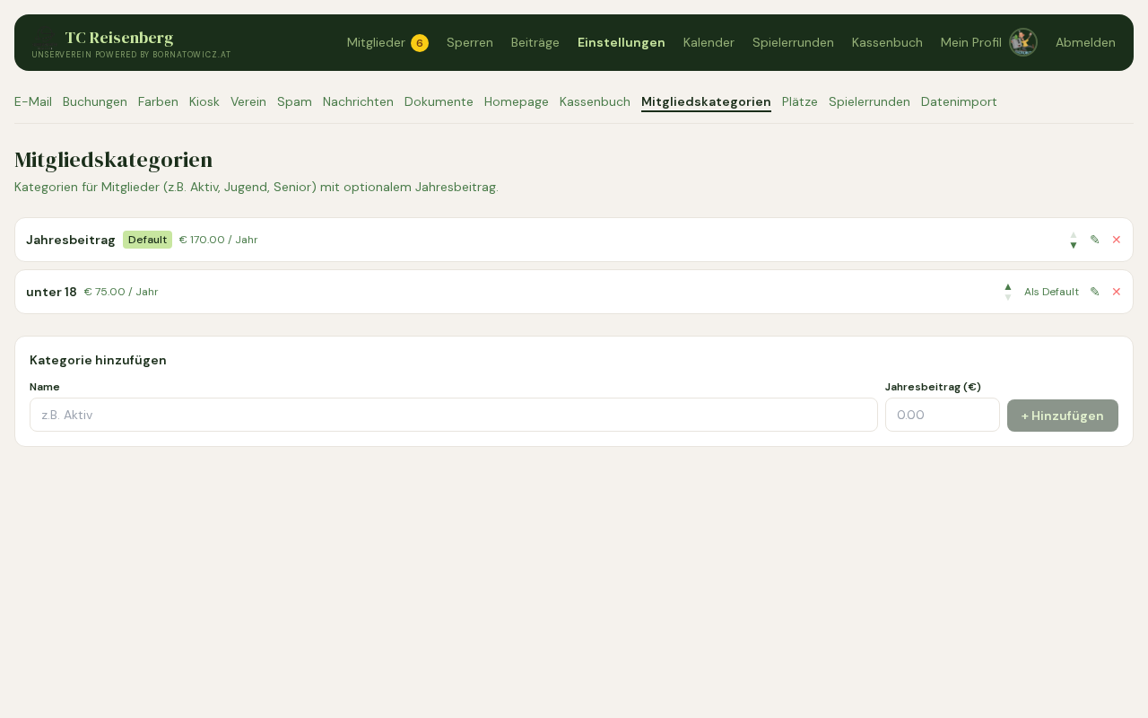Delete the Jahresbeitrag category
The height and width of the screenshot is (718, 1148).
click(x=1117, y=240)
